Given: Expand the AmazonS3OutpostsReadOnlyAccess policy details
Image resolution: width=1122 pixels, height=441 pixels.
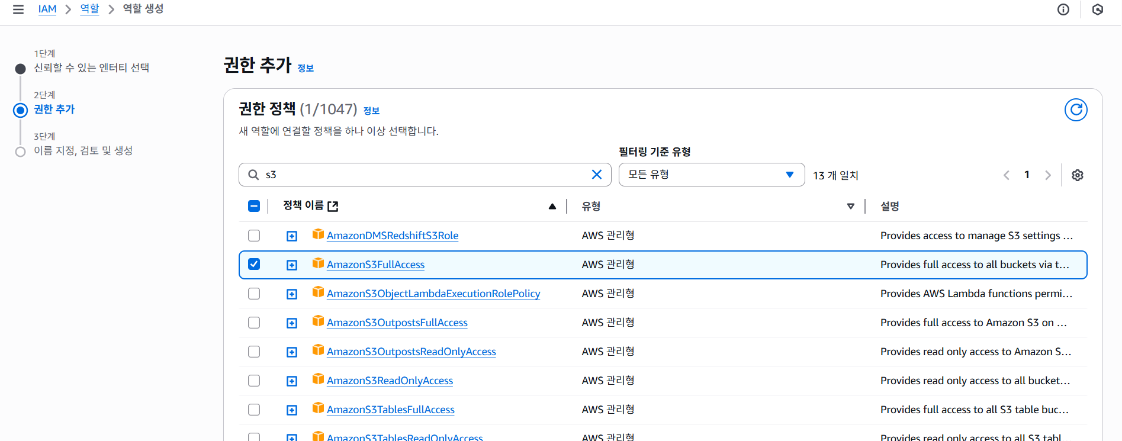Looking at the screenshot, I should (292, 352).
